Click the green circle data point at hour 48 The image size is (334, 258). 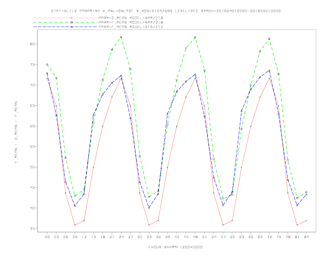tap(195, 38)
